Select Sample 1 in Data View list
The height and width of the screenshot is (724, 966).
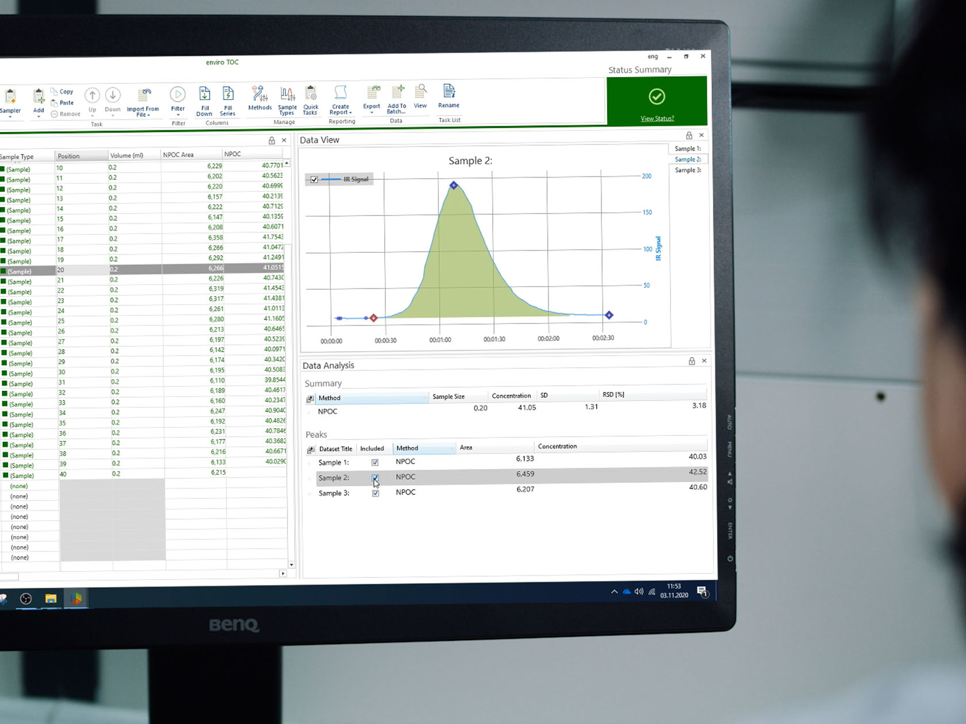(x=688, y=148)
